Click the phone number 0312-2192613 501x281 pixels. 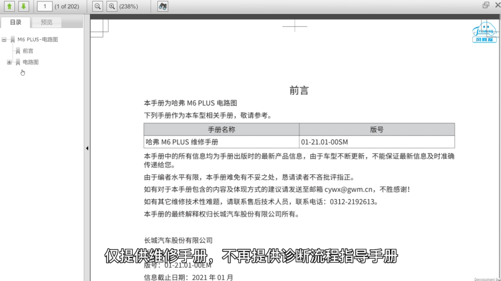(352, 202)
